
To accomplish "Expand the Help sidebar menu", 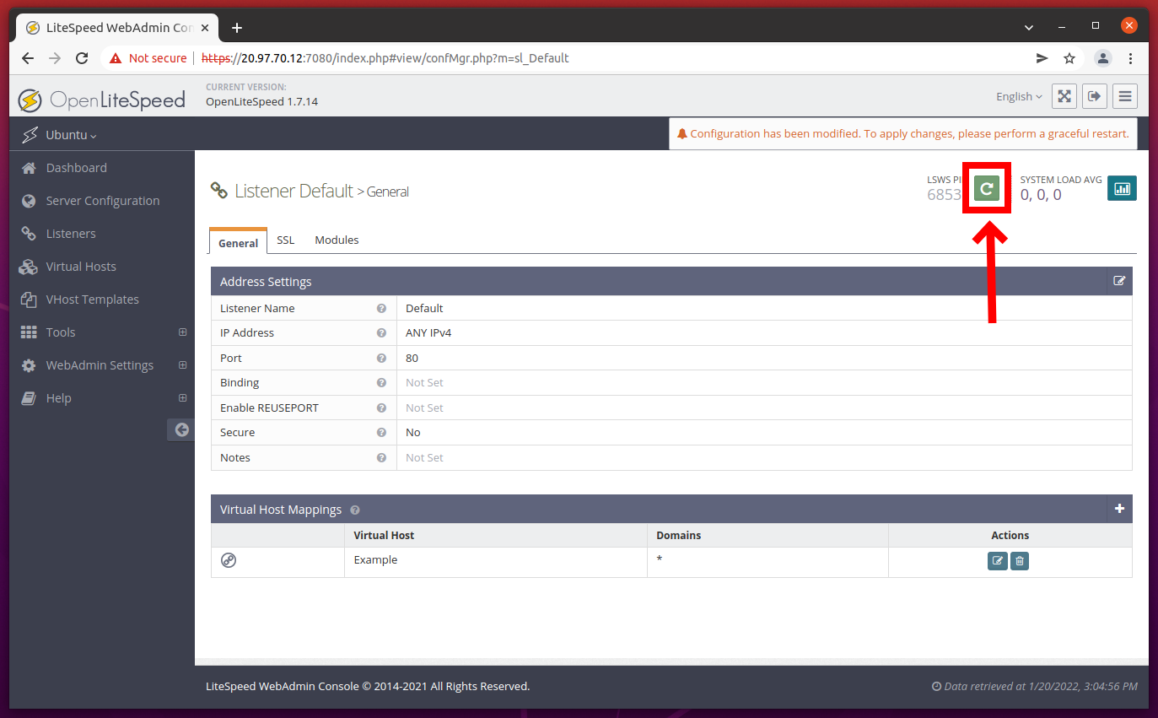I will tap(182, 398).
